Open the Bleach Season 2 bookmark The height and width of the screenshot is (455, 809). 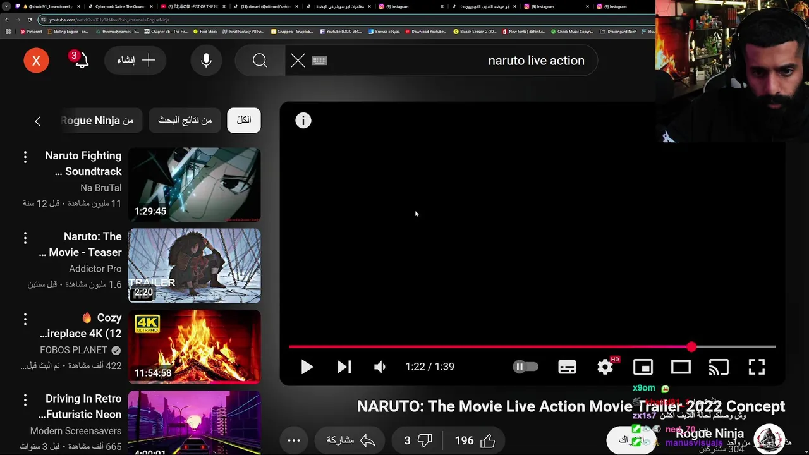475,32
